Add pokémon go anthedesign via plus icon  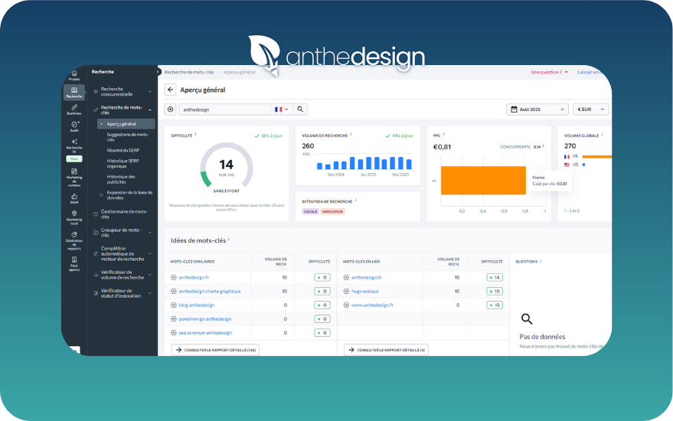pyautogui.click(x=174, y=319)
